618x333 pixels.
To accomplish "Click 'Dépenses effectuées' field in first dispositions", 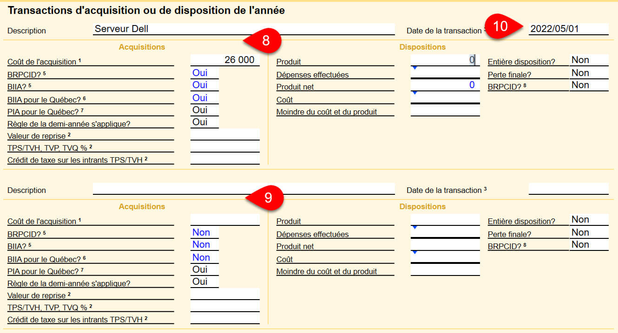I will coord(445,73).
